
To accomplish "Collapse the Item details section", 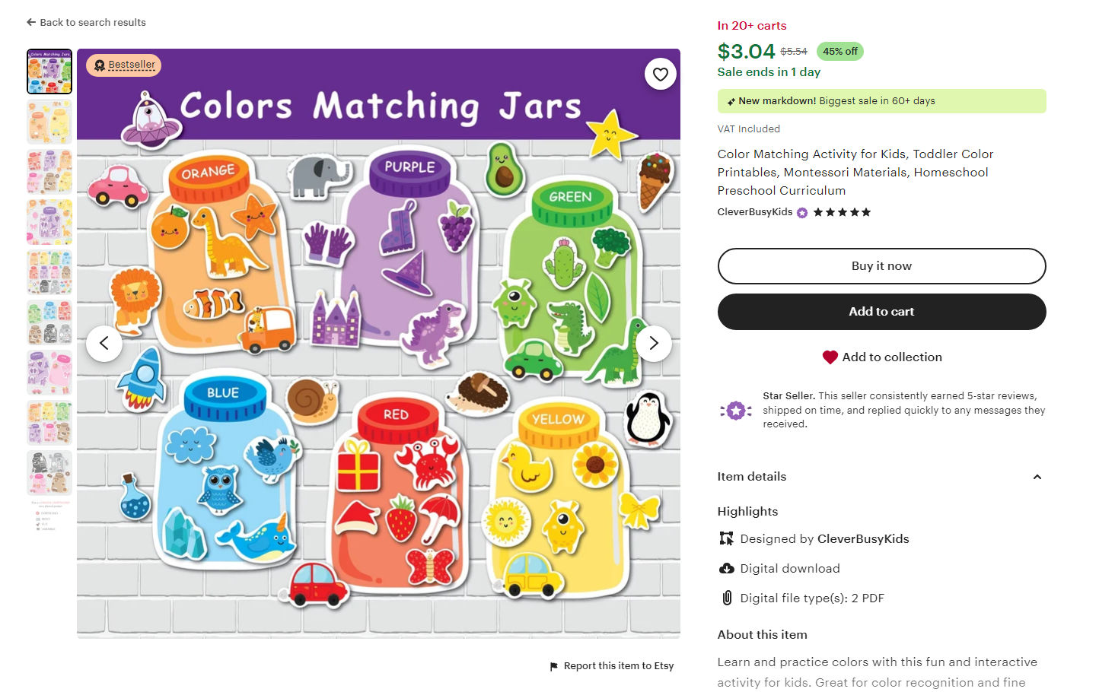I will (1037, 477).
